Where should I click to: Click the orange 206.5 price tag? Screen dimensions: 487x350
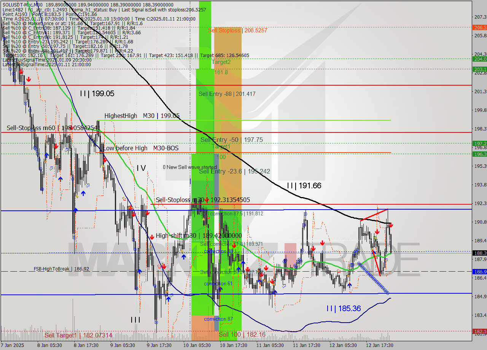pyautogui.click(x=479, y=27)
